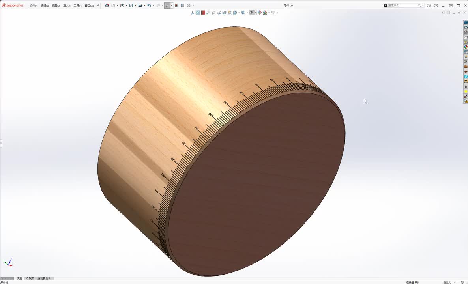Open the 编辑 (Edit) menu

pyautogui.click(x=45, y=6)
